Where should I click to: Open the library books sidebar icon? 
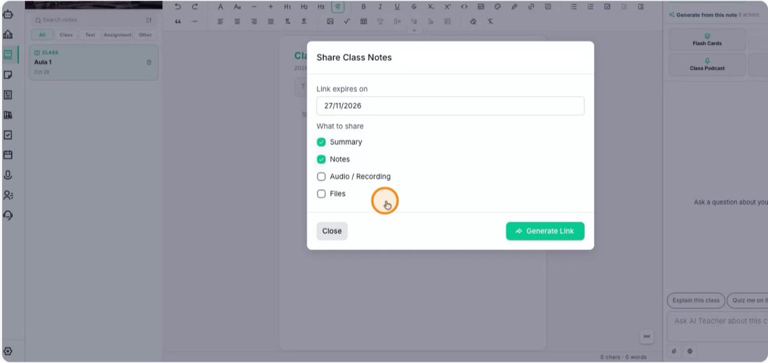pos(8,115)
